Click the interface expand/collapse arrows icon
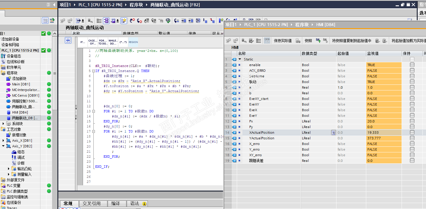Viewport: 426px width, 209px height. (x=68, y=40)
